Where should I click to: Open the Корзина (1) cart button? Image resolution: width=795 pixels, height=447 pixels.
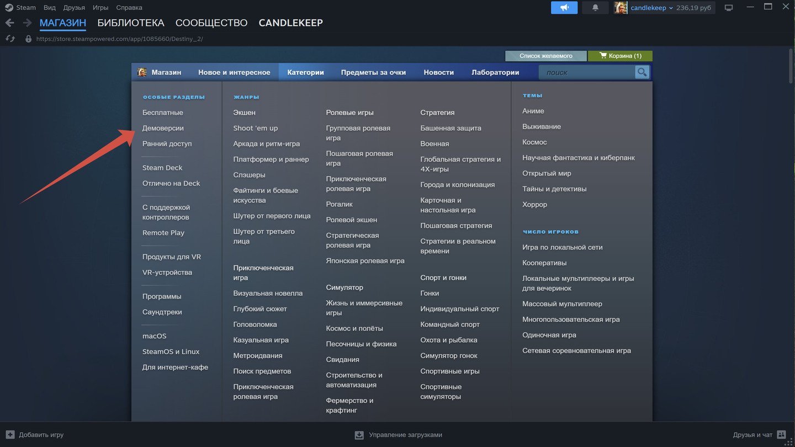620,56
